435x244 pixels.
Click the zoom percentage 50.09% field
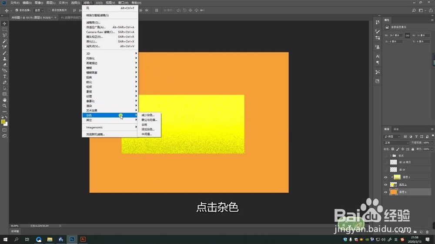14,226
